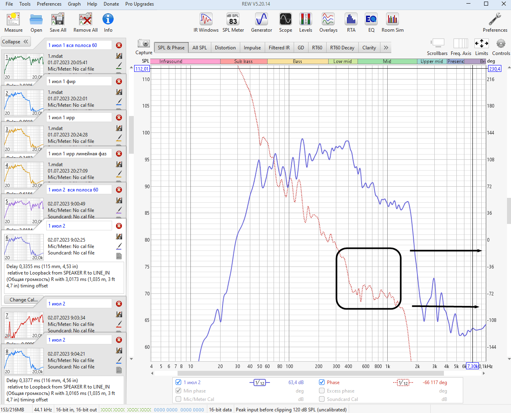Click the graph's bottom-left scroll down arrow

point(131,359)
